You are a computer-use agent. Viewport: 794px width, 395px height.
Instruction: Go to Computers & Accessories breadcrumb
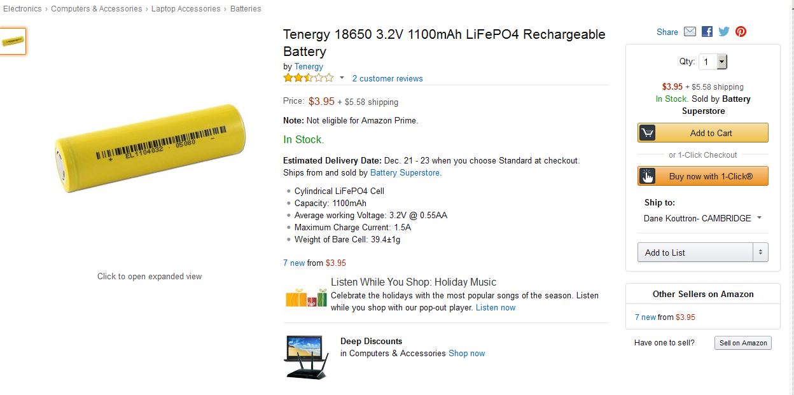97,9
